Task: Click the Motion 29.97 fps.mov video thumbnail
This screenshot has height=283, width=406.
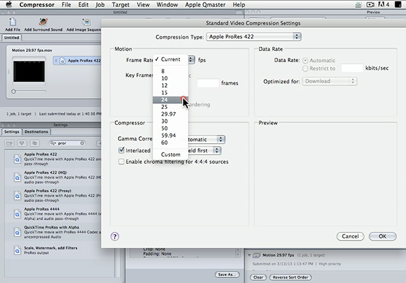Action: pyautogui.click(x=29, y=72)
